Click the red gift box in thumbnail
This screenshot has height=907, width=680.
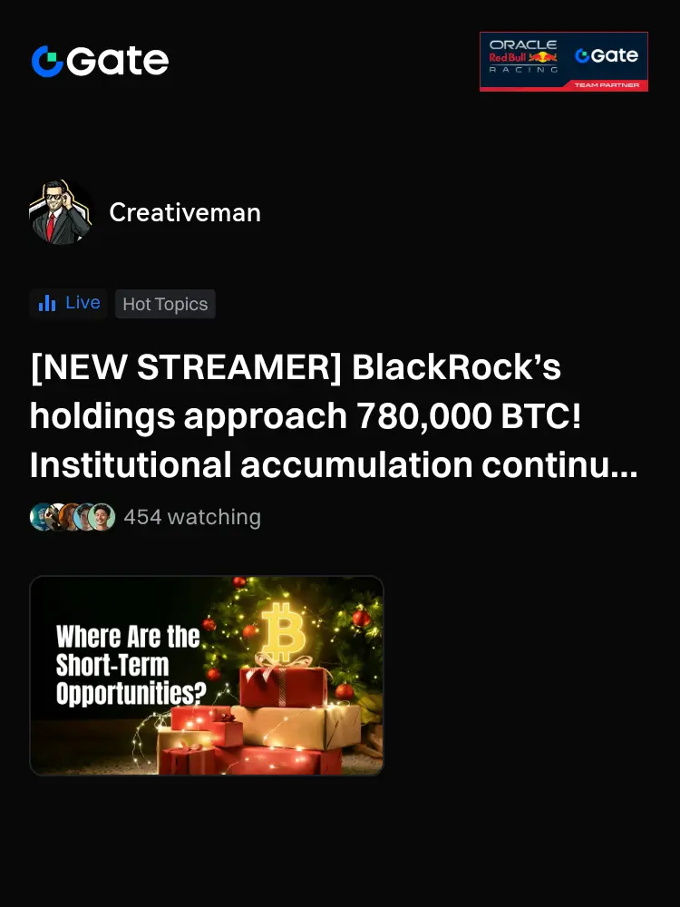[283, 686]
